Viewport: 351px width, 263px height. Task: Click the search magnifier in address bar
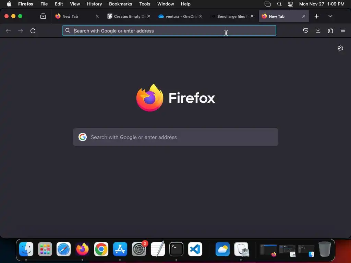pyautogui.click(x=68, y=30)
